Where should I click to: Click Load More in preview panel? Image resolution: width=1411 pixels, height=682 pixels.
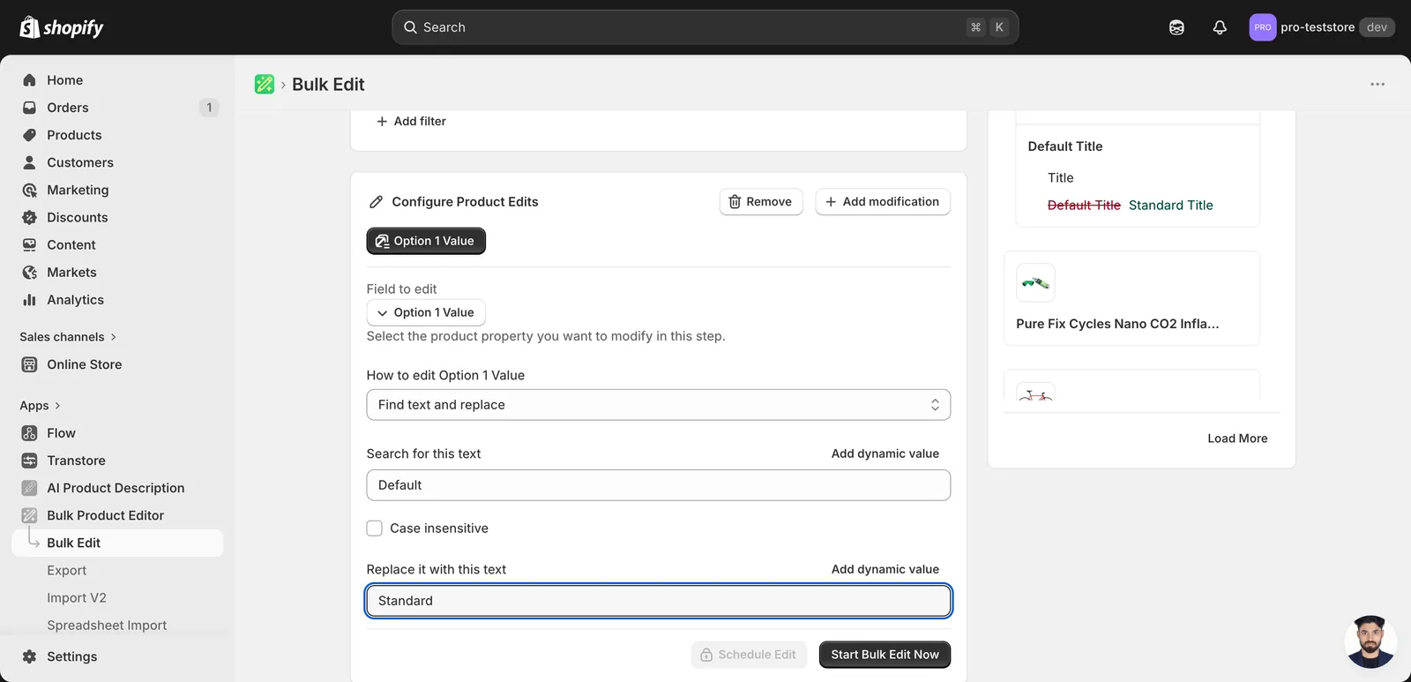pyautogui.click(x=1237, y=438)
